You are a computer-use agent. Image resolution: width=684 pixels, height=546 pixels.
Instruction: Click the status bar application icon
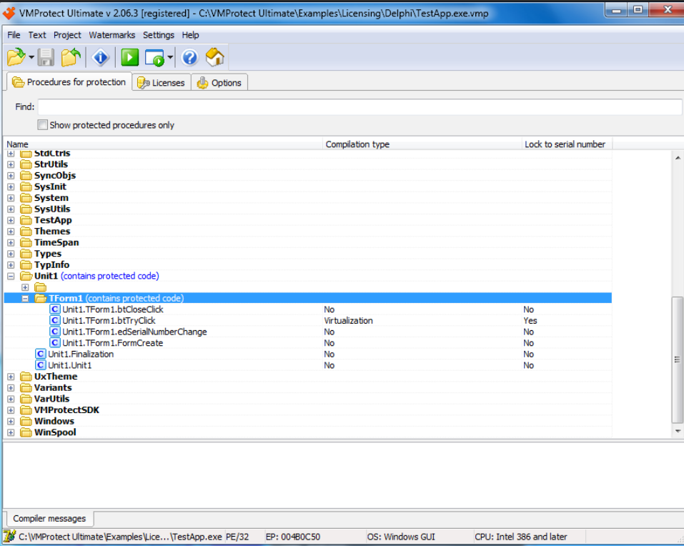(9, 537)
